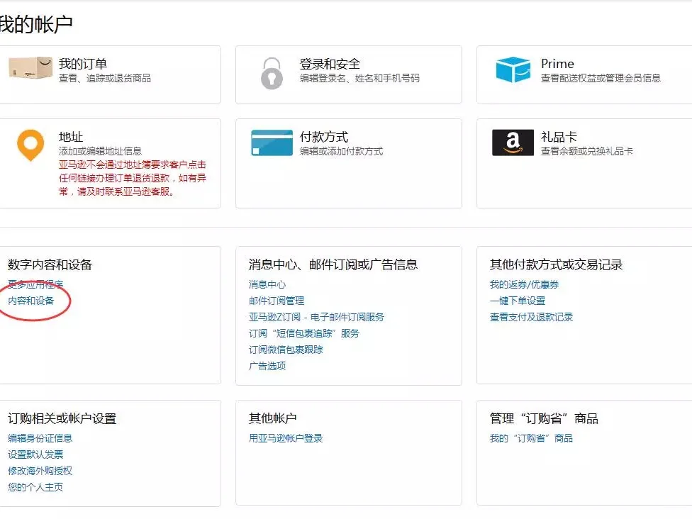
Task: Click the 订购相关或帐户设置 heading
Action: 62,418
